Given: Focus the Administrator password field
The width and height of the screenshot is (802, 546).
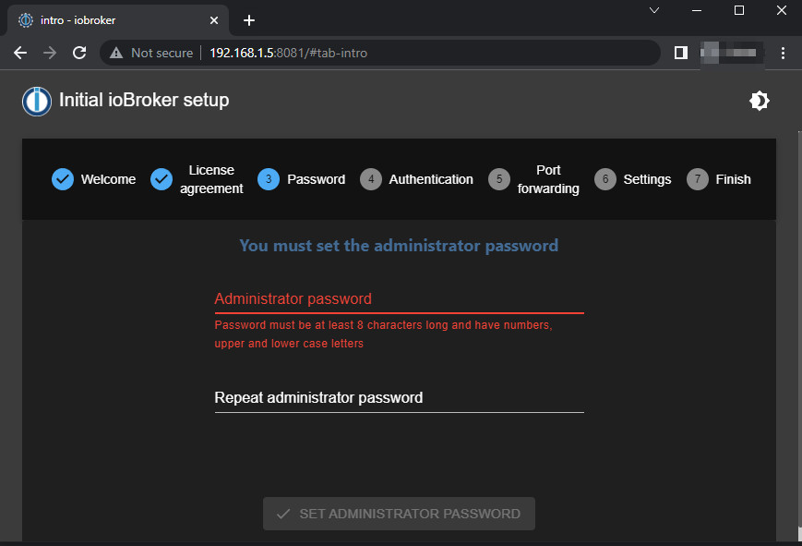Looking at the screenshot, I should click(399, 299).
